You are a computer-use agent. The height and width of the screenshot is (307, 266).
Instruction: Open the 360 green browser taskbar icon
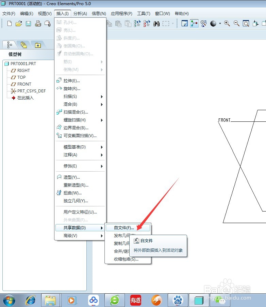pos(115,300)
